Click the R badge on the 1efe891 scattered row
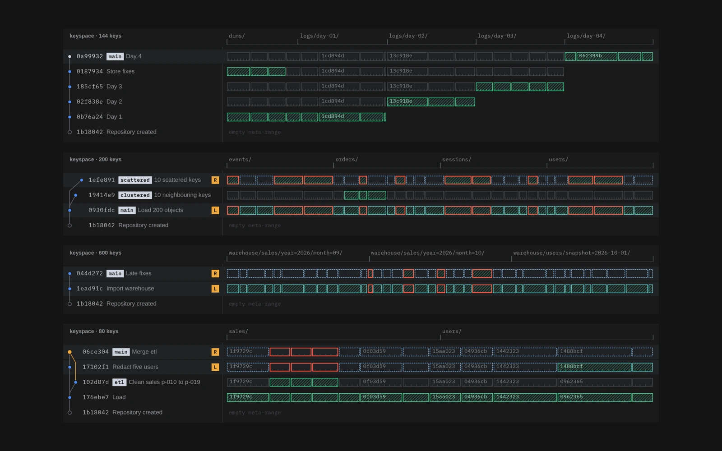722x451 pixels. pyautogui.click(x=215, y=180)
